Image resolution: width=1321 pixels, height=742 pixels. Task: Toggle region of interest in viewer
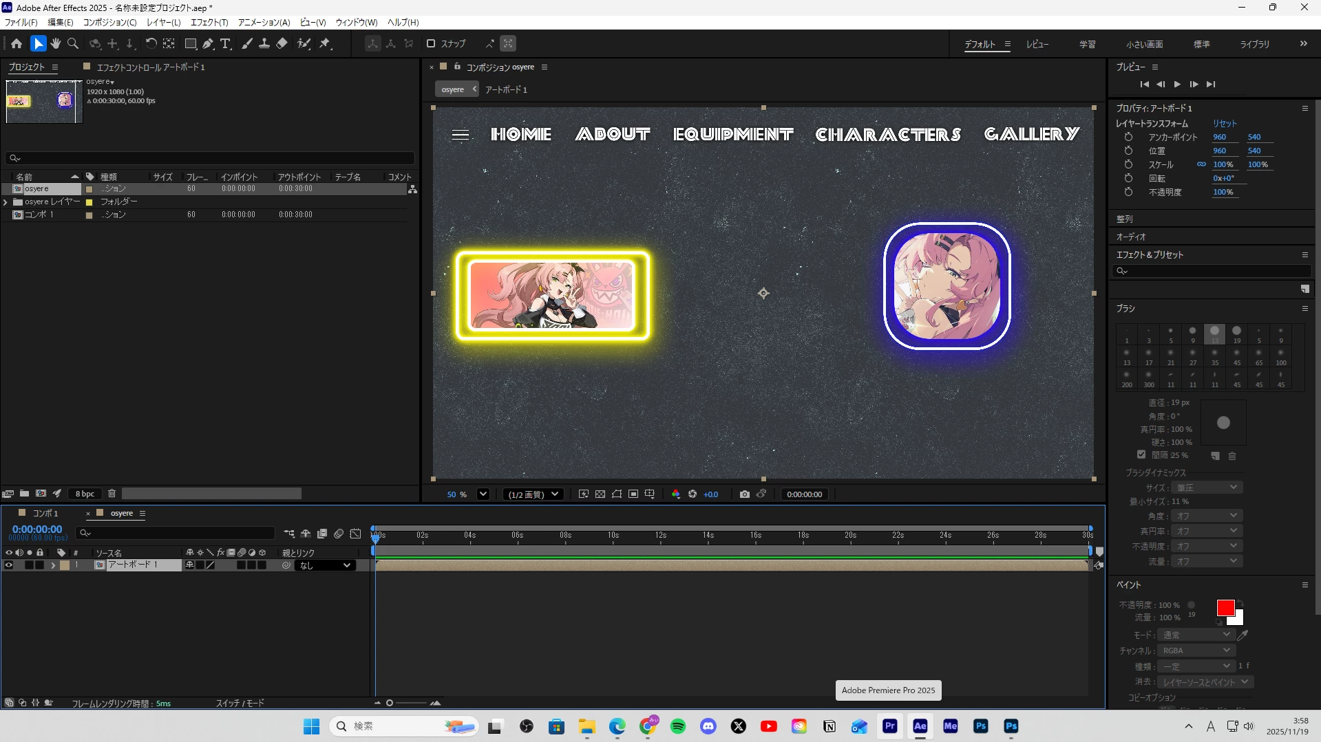coord(633,494)
